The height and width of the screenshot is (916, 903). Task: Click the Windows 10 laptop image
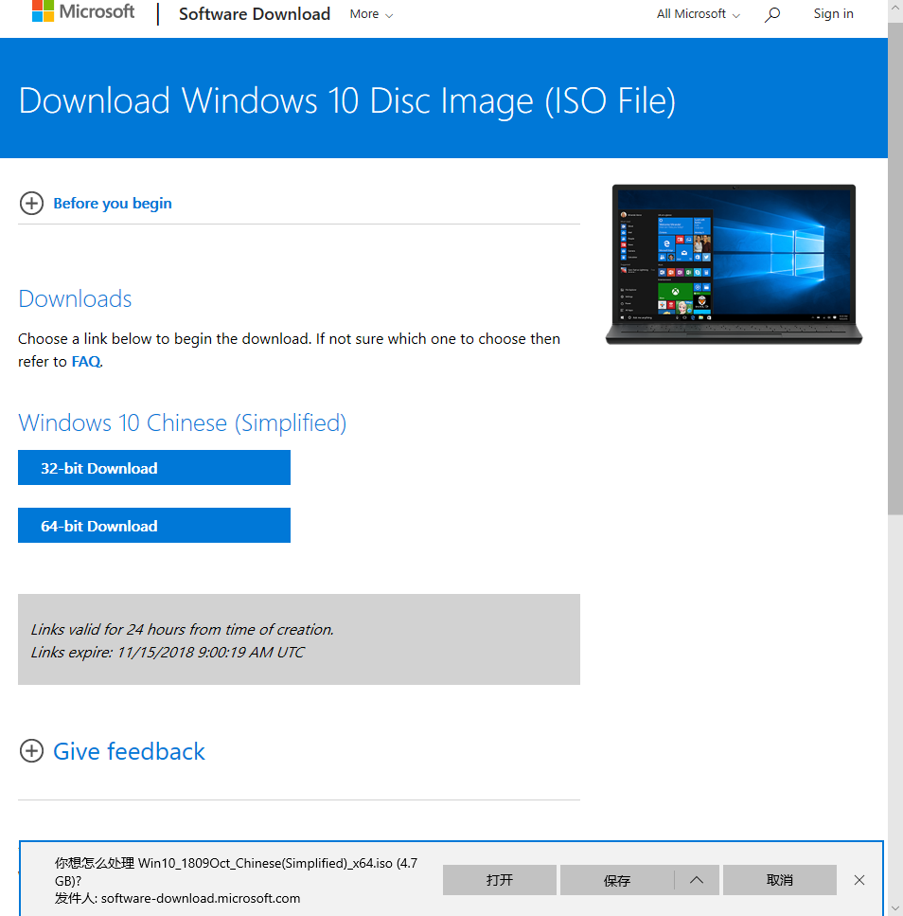point(734,264)
